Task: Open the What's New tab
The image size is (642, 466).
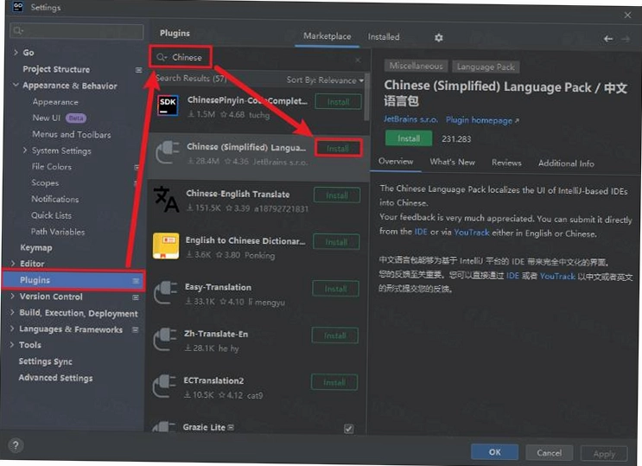Action: coord(452,163)
